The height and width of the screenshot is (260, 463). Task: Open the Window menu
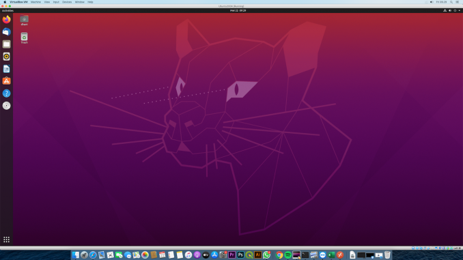(80, 2)
